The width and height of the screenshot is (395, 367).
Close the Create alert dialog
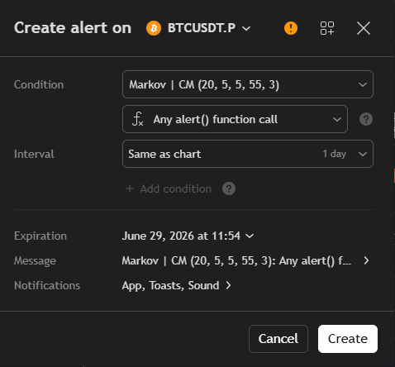pos(364,28)
